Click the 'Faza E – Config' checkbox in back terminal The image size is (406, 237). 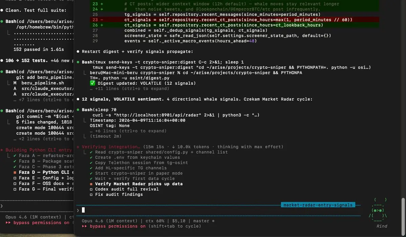tap(15, 178)
